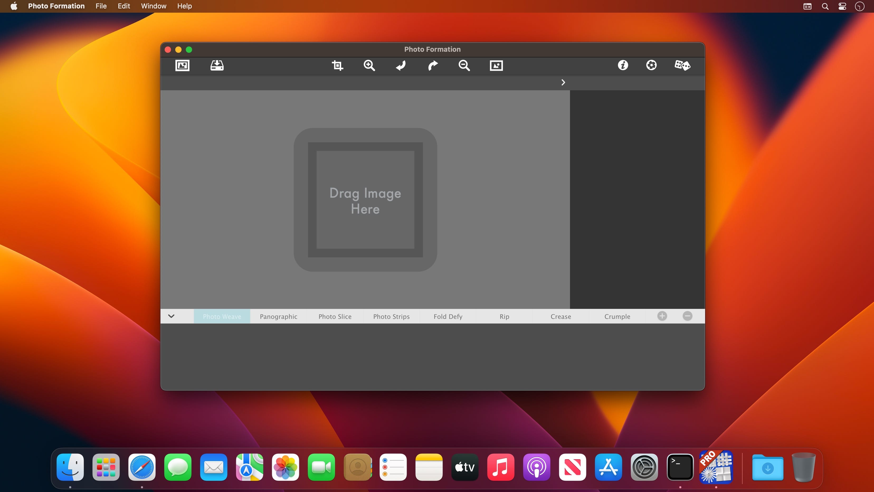Open Apple TV from the Dock
874x492 pixels.
[x=465, y=467]
